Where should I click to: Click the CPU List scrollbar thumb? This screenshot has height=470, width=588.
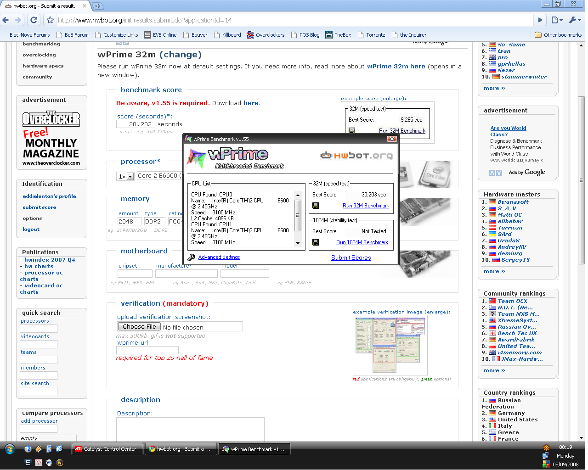coord(298,215)
